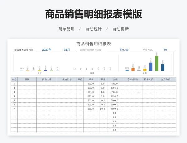187x143 pixels.
Task: Click the 0% annual share value
Action: pos(165,50)
